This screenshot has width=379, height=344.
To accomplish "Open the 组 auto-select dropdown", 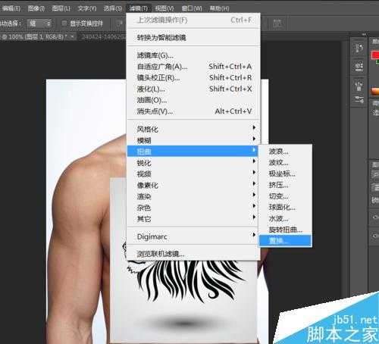I will point(39,23).
